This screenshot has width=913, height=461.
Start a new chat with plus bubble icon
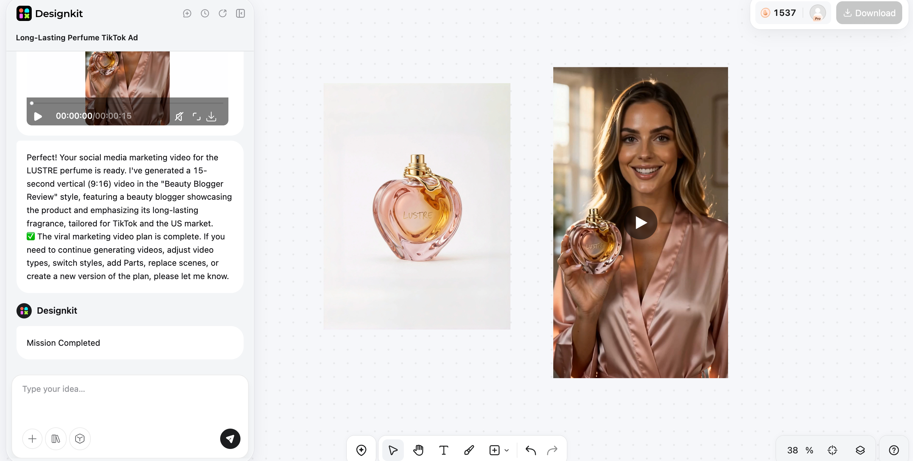187,13
